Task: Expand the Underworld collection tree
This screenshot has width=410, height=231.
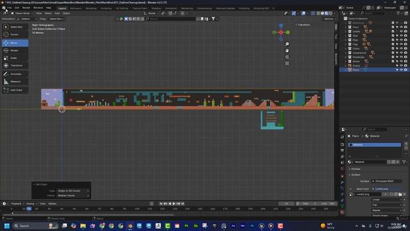Action: pos(346,53)
